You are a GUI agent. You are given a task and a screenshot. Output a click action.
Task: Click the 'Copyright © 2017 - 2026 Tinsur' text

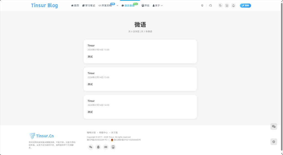[100, 137]
